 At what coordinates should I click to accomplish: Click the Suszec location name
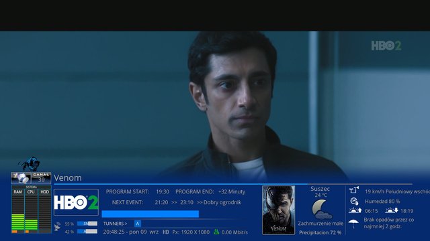point(320,189)
